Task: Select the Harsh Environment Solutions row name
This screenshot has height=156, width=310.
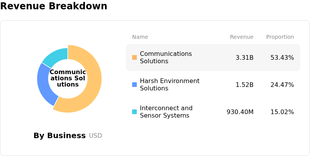Action: pos(170,85)
